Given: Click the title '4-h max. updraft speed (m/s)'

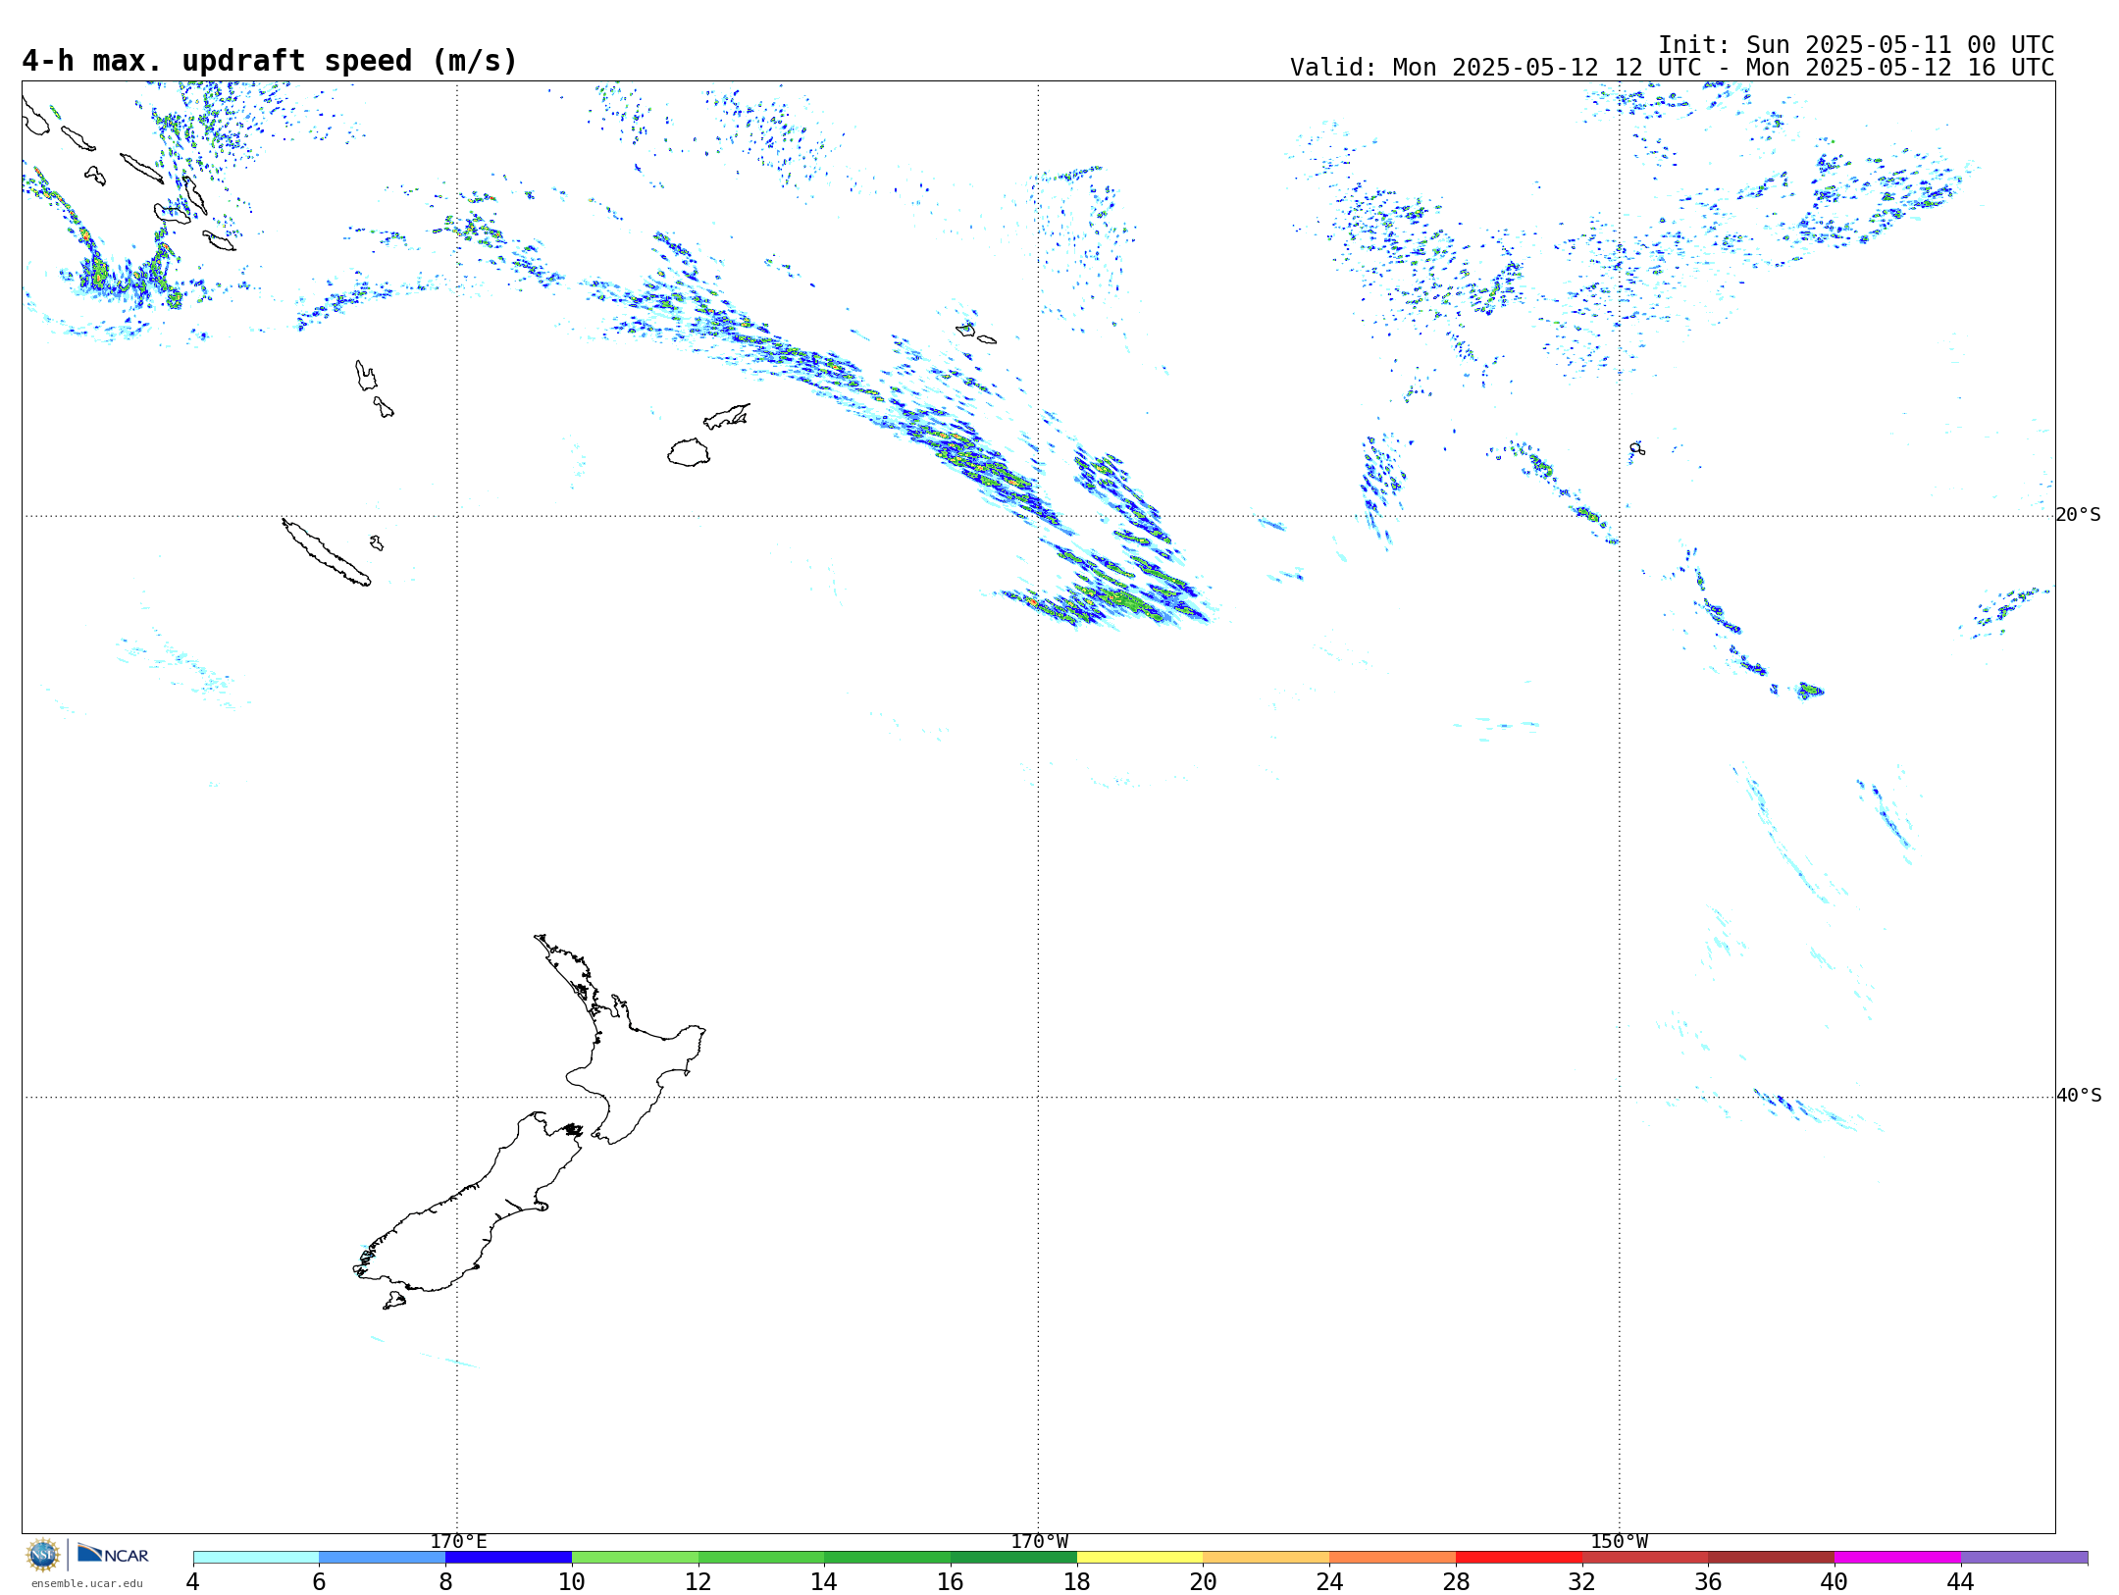Looking at the screenshot, I should coord(270,61).
